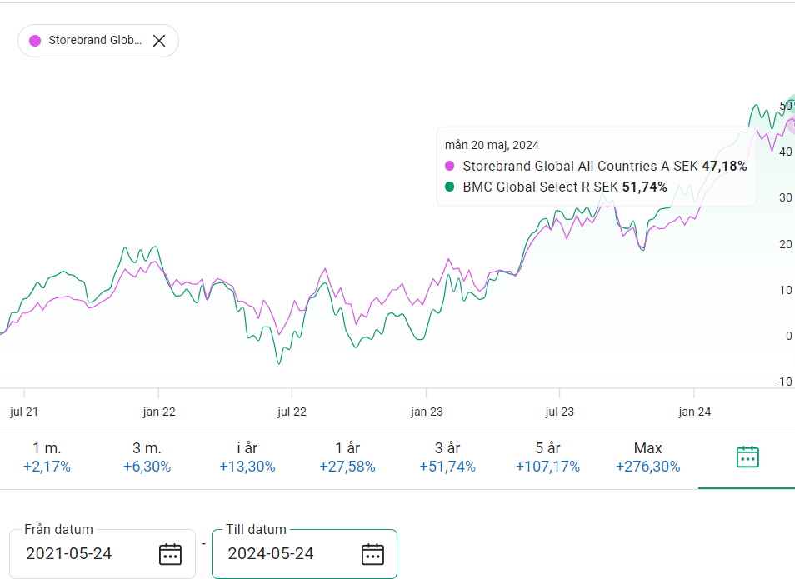Click BMC Global Select R SEK text

540,187
